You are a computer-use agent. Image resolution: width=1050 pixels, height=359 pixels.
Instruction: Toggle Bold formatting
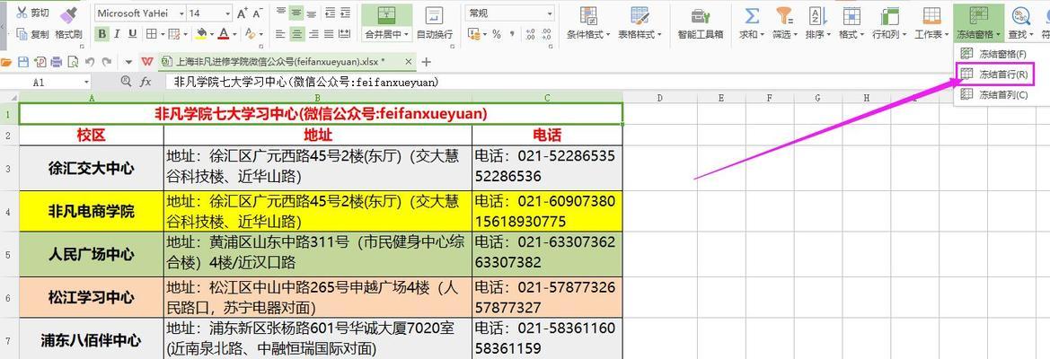[102, 33]
